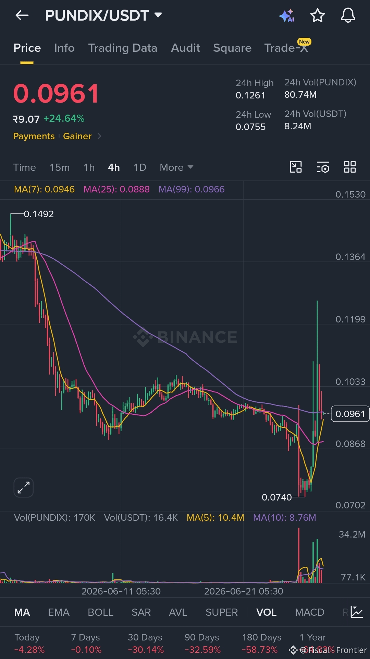Expand chart to fullscreen

coord(23,487)
